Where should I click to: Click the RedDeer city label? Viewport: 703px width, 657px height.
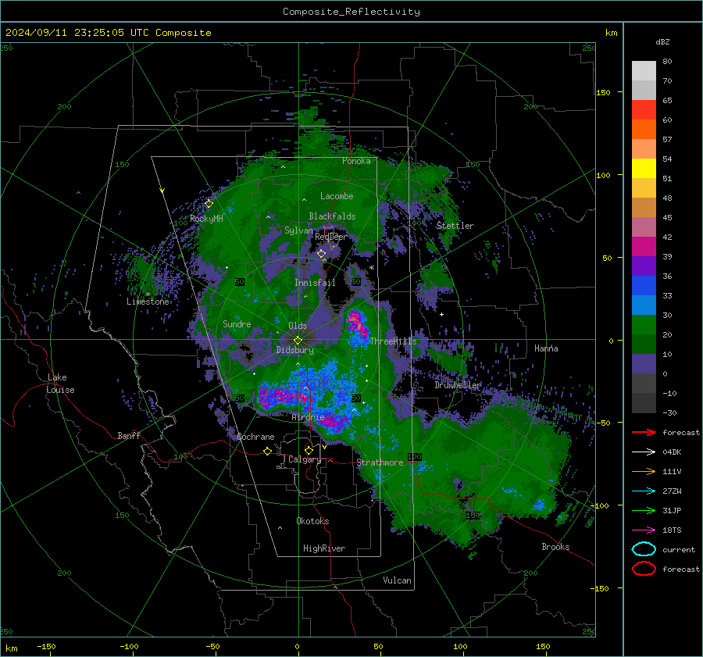(331, 237)
